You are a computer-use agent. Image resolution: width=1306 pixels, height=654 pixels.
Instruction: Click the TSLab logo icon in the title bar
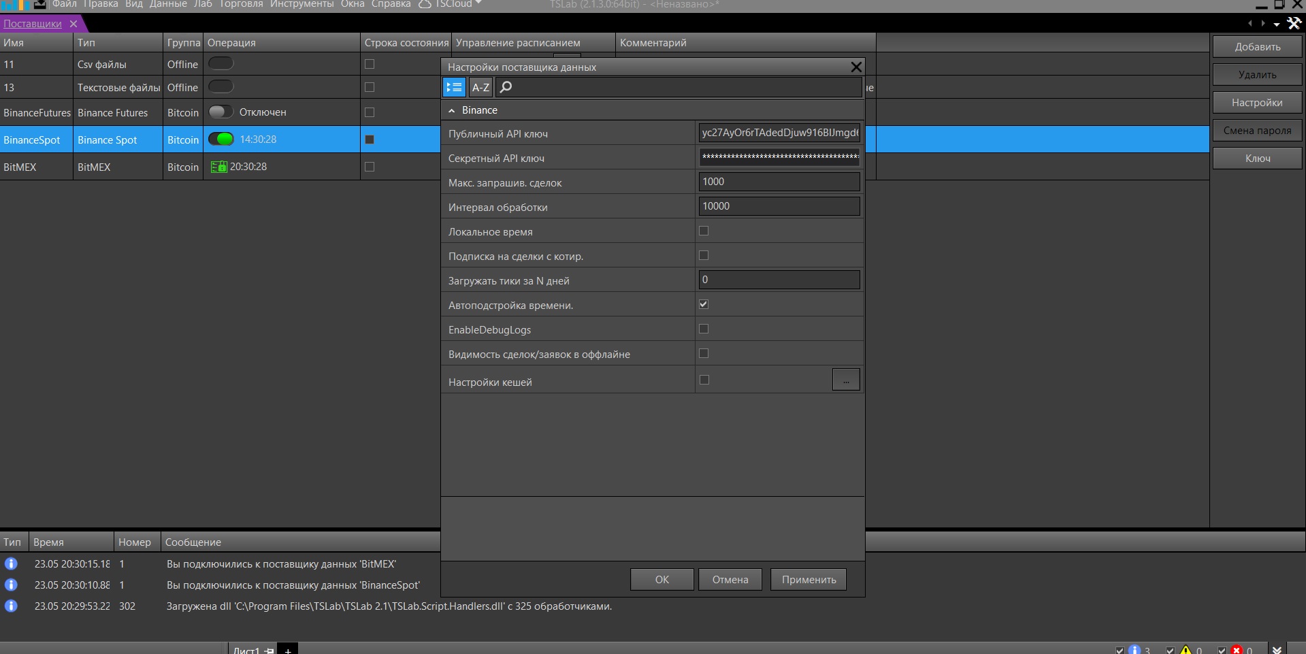(14, 4)
